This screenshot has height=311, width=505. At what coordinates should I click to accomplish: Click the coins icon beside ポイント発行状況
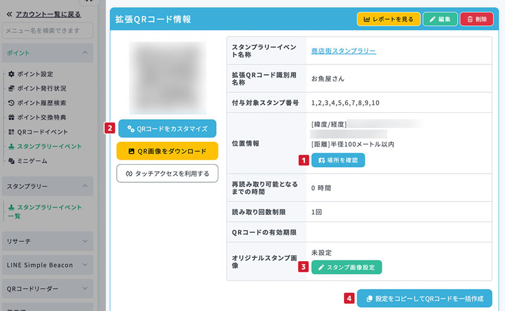(x=11, y=88)
